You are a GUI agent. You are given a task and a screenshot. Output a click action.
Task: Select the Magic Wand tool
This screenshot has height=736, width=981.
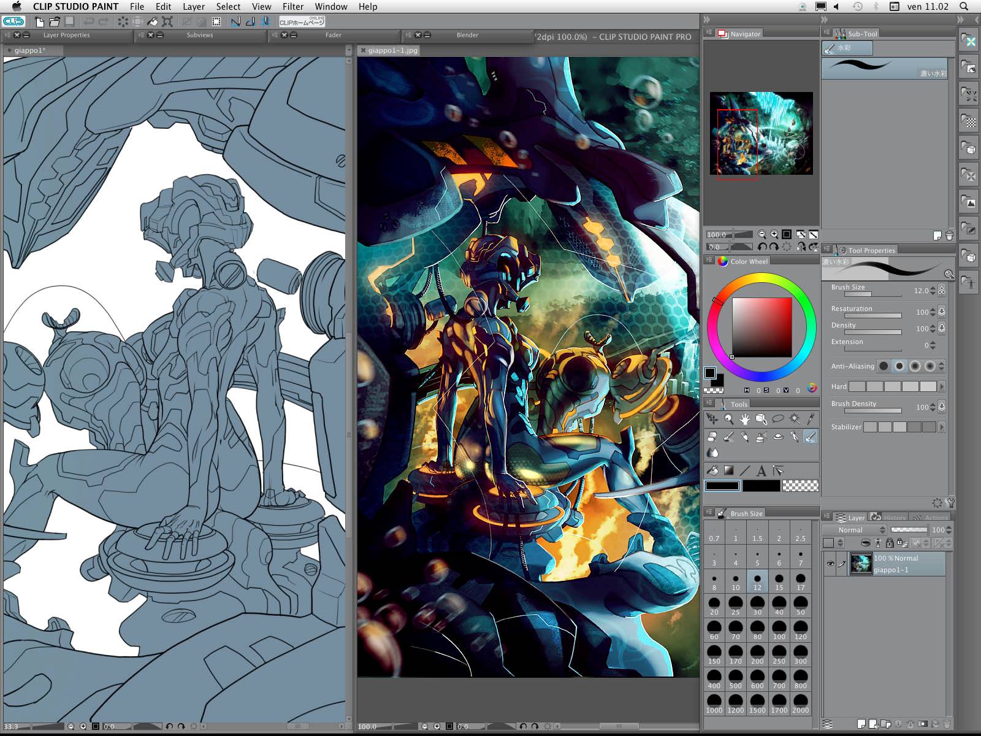pyautogui.click(x=794, y=418)
